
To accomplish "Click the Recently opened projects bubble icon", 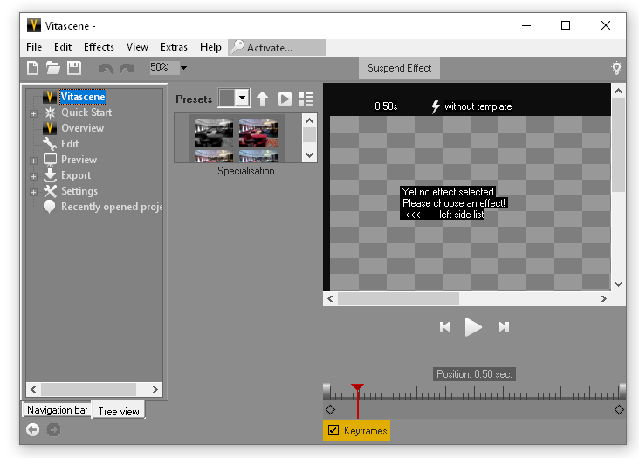I will [49, 207].
